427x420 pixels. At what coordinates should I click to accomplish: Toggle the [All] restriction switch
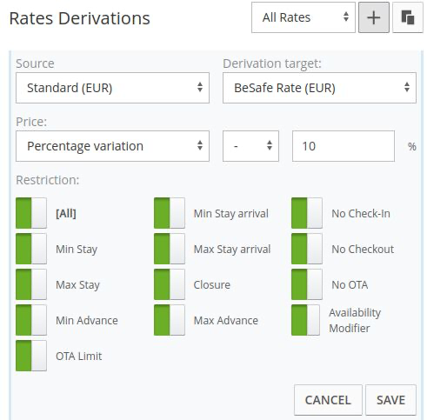(x=31, y=213)
